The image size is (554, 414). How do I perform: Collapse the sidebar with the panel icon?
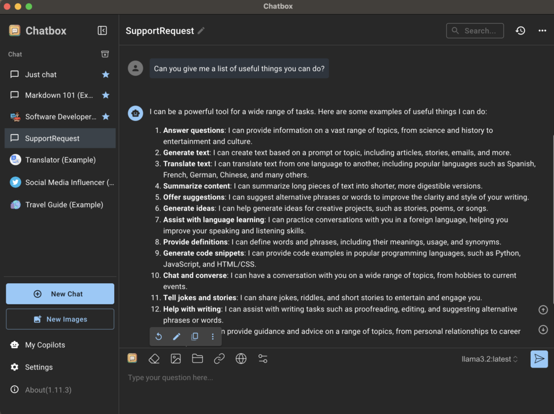[x=102, y=31]
